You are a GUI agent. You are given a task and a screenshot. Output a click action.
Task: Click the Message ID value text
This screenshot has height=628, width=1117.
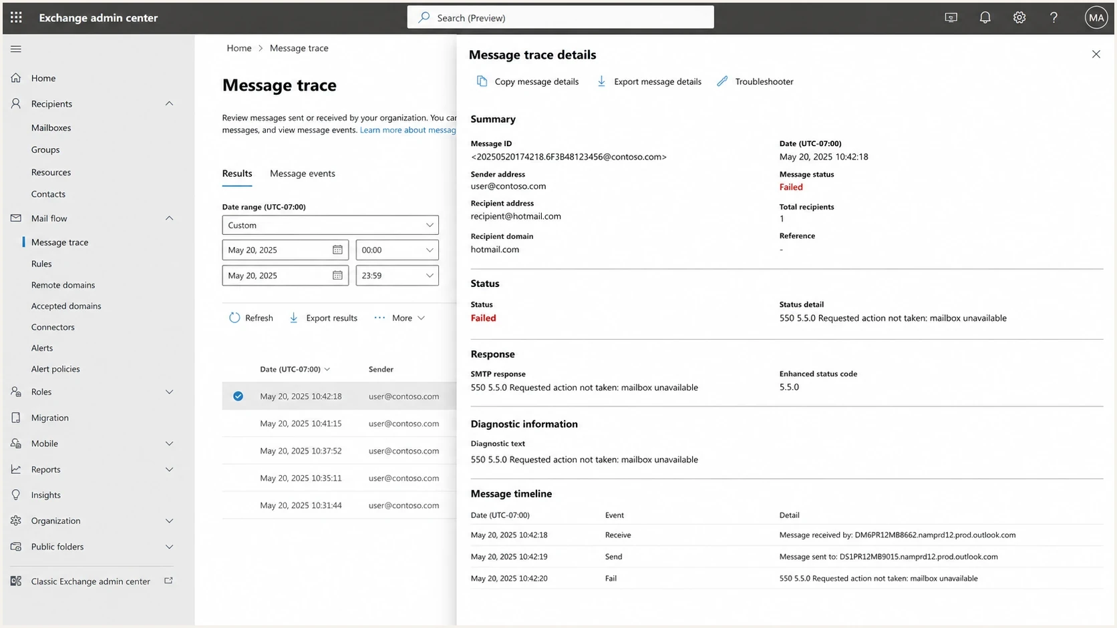[x=569, y=157]
